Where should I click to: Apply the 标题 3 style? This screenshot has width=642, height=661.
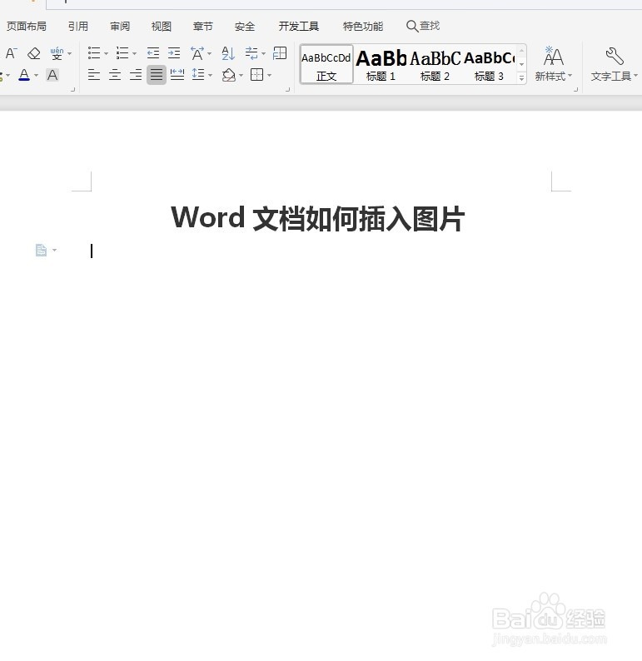point(489,64)
